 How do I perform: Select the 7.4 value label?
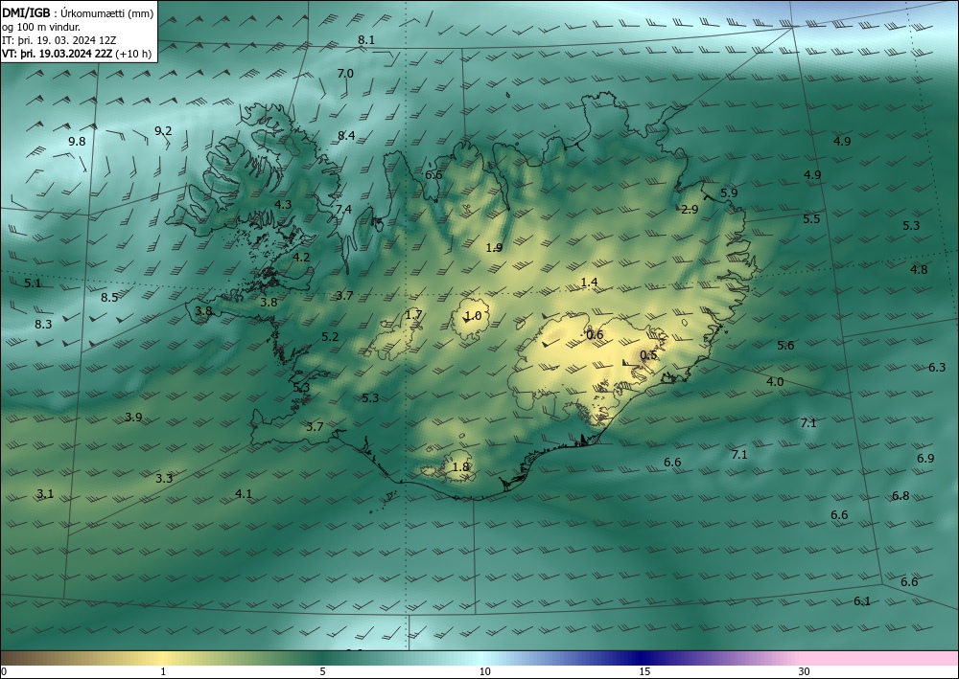343,210
